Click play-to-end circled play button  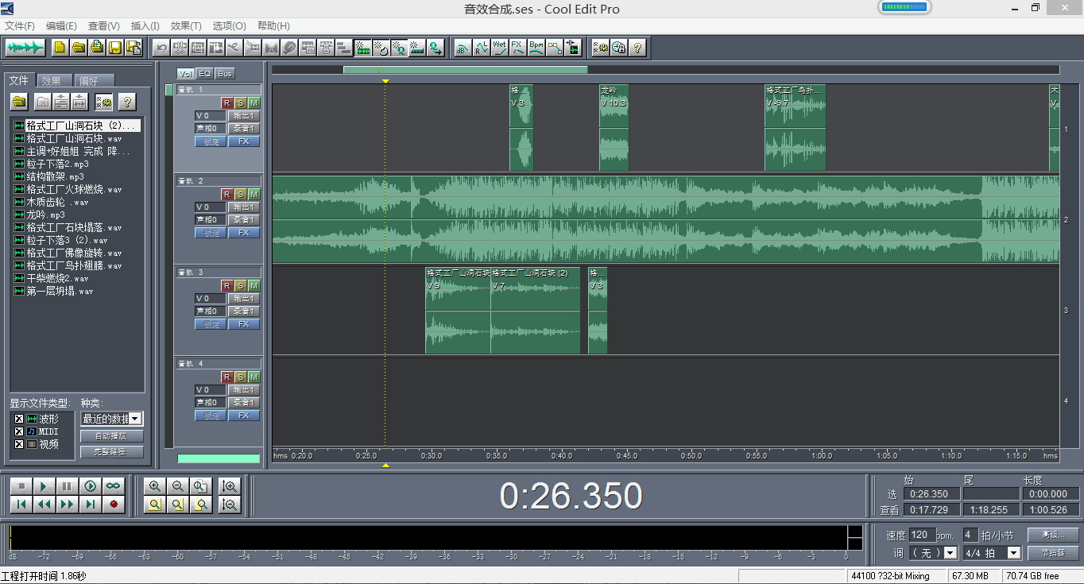point(91,486)
